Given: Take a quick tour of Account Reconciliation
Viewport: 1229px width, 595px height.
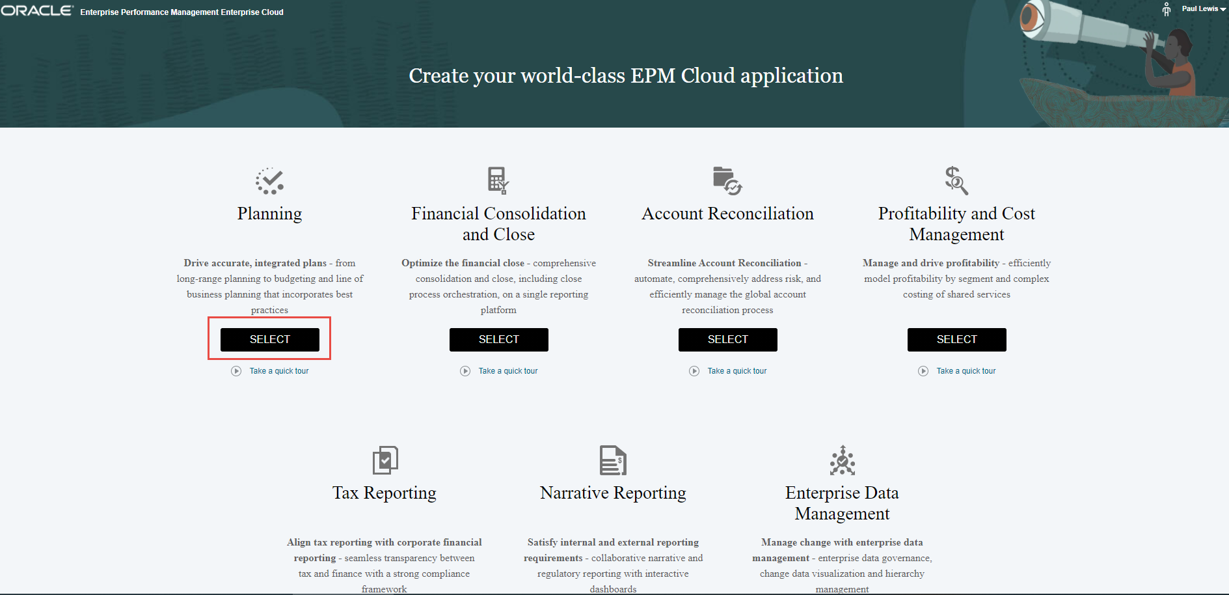Looking at the screenshot, I should 736,370.
